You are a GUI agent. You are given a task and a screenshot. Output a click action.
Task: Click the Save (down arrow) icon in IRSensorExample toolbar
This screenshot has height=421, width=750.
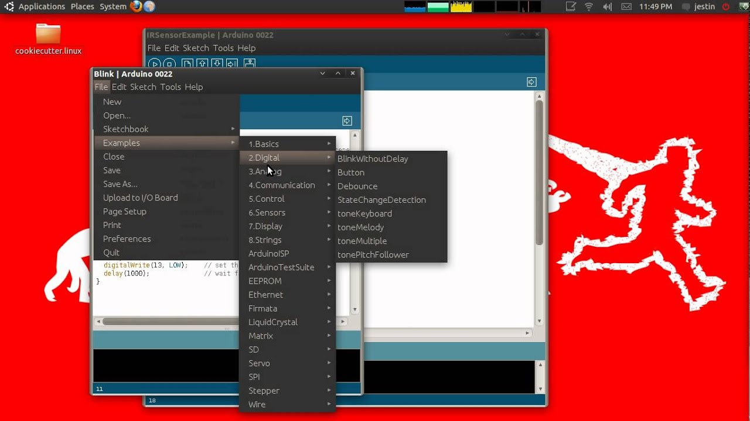[217, 64]
